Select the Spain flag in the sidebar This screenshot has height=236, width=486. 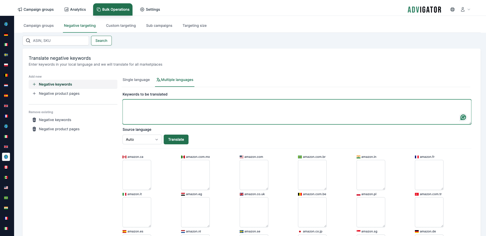6,96
